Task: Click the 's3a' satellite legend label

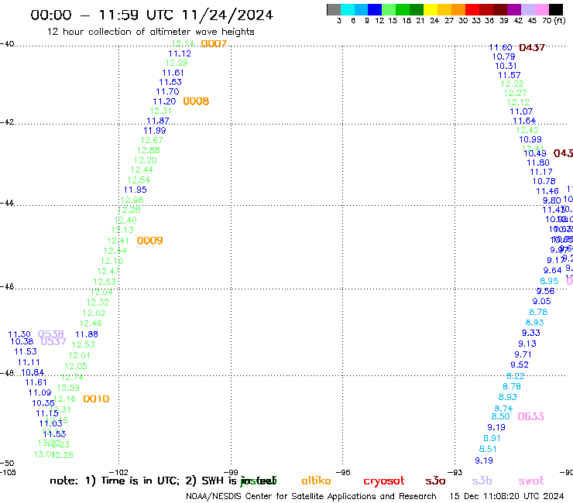Action: coord(435,481)
